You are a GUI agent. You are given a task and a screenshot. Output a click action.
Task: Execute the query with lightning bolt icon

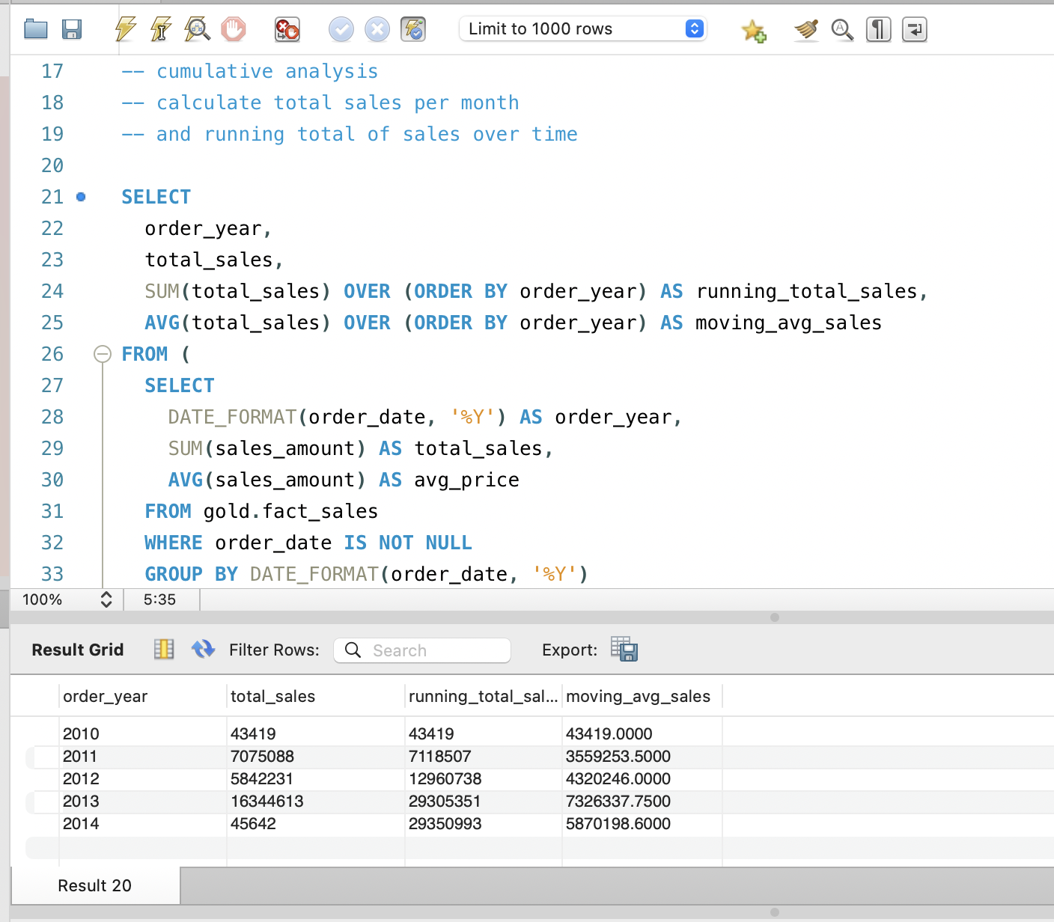[125, 29]
